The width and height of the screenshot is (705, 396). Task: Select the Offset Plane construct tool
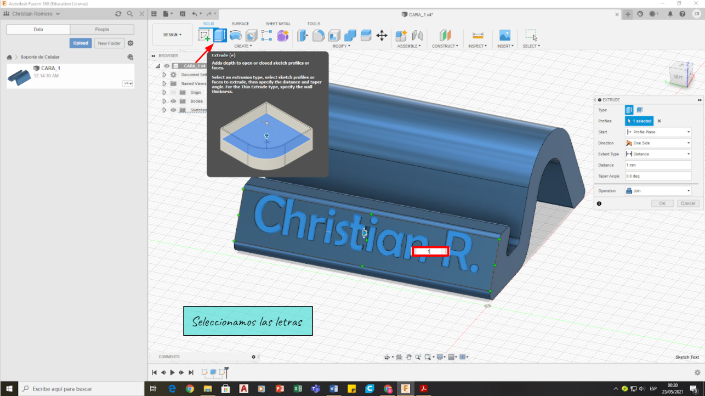tap(445, 36)
